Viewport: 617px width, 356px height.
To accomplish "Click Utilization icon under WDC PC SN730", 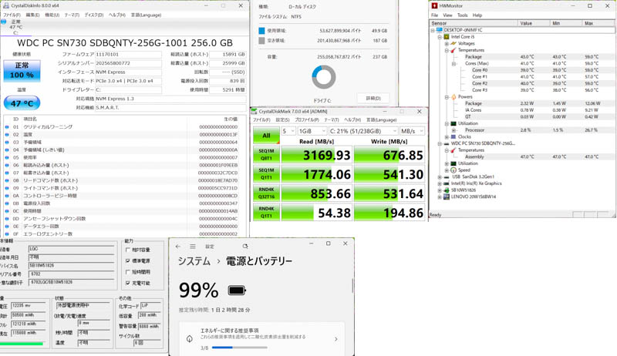I will (x=453, y=163).
